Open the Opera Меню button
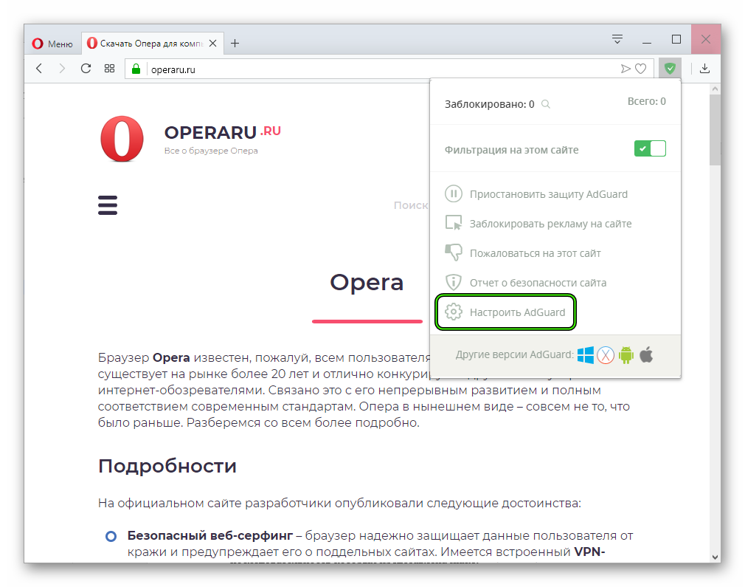This screenshot has height=587, width=745. click(52, 44)
